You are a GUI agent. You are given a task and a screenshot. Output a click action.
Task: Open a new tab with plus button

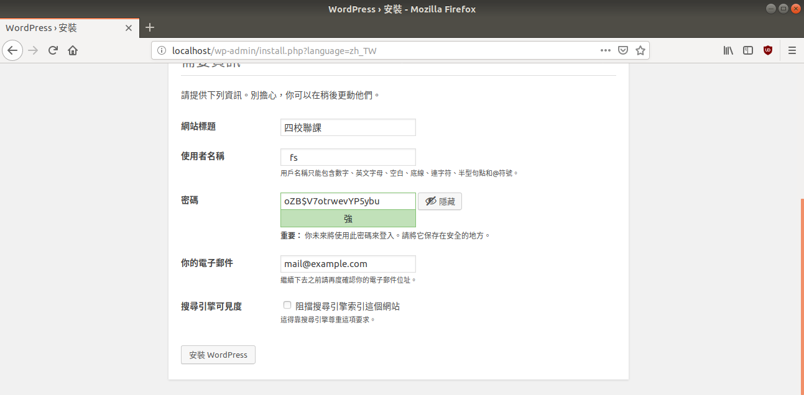point(150,27)
